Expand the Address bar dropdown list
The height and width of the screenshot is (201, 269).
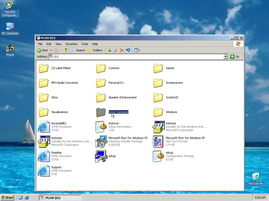(226, 57)
